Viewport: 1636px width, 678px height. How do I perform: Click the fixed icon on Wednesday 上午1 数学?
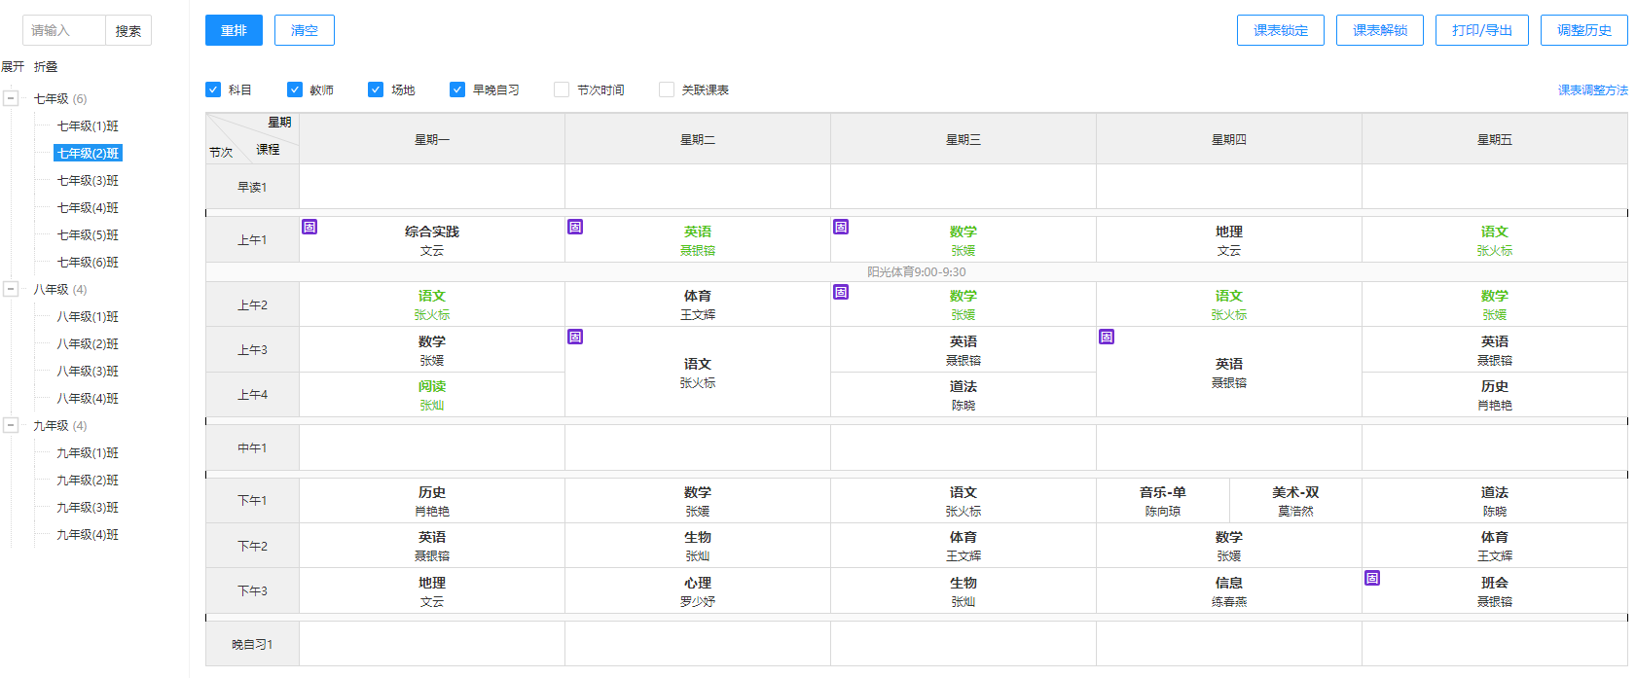tap(841, 228)
